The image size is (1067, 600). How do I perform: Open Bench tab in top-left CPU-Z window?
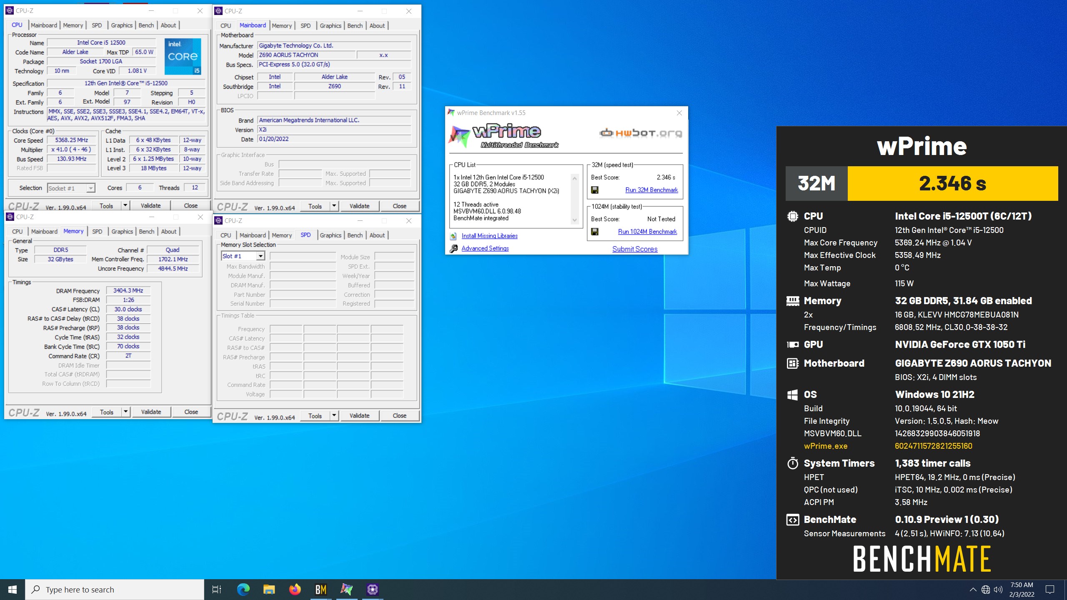coord(146,25)
